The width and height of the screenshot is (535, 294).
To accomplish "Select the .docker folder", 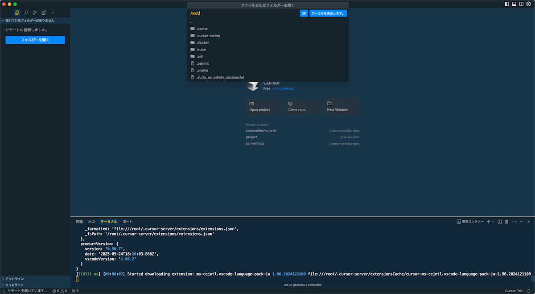I will coord(268,42).
